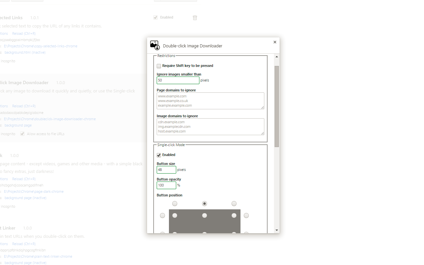Open the copy-selected-links-chrome folder path link

point(40,46)
